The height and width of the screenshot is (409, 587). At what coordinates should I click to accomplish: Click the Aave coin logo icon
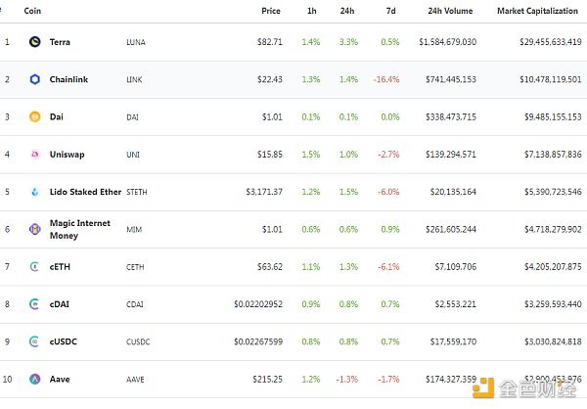[35, 379]
